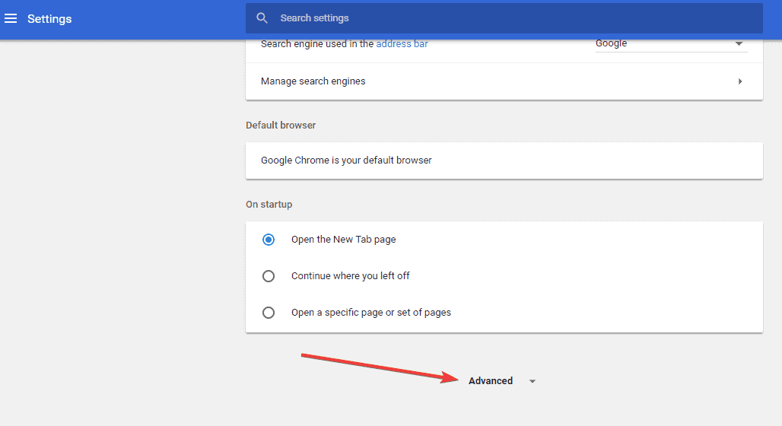782x426 pixels.
Task: Open the Settings hamburger menu
Action: coord(11,19)
